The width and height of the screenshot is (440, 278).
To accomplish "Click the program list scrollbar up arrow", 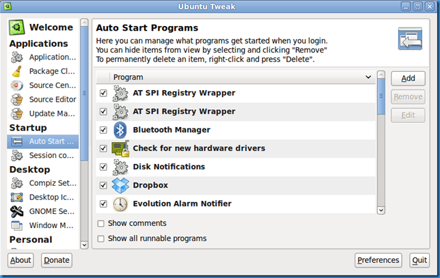I will click(381, 74).
